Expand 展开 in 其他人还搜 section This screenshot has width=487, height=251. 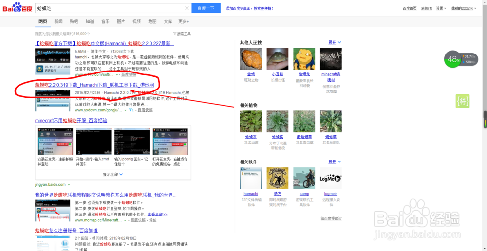[335, 42]
